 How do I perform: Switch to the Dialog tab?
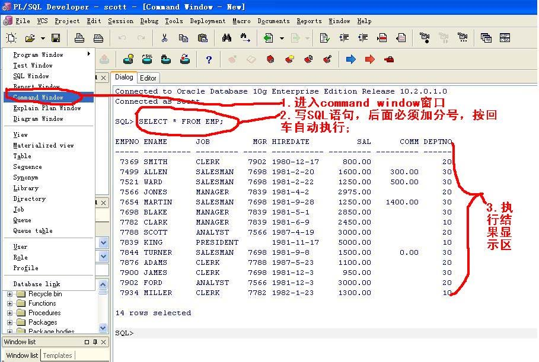[x=124, y=77]
